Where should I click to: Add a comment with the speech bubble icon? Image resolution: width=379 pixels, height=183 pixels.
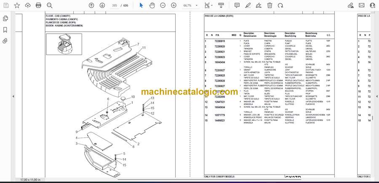point(237,5)
